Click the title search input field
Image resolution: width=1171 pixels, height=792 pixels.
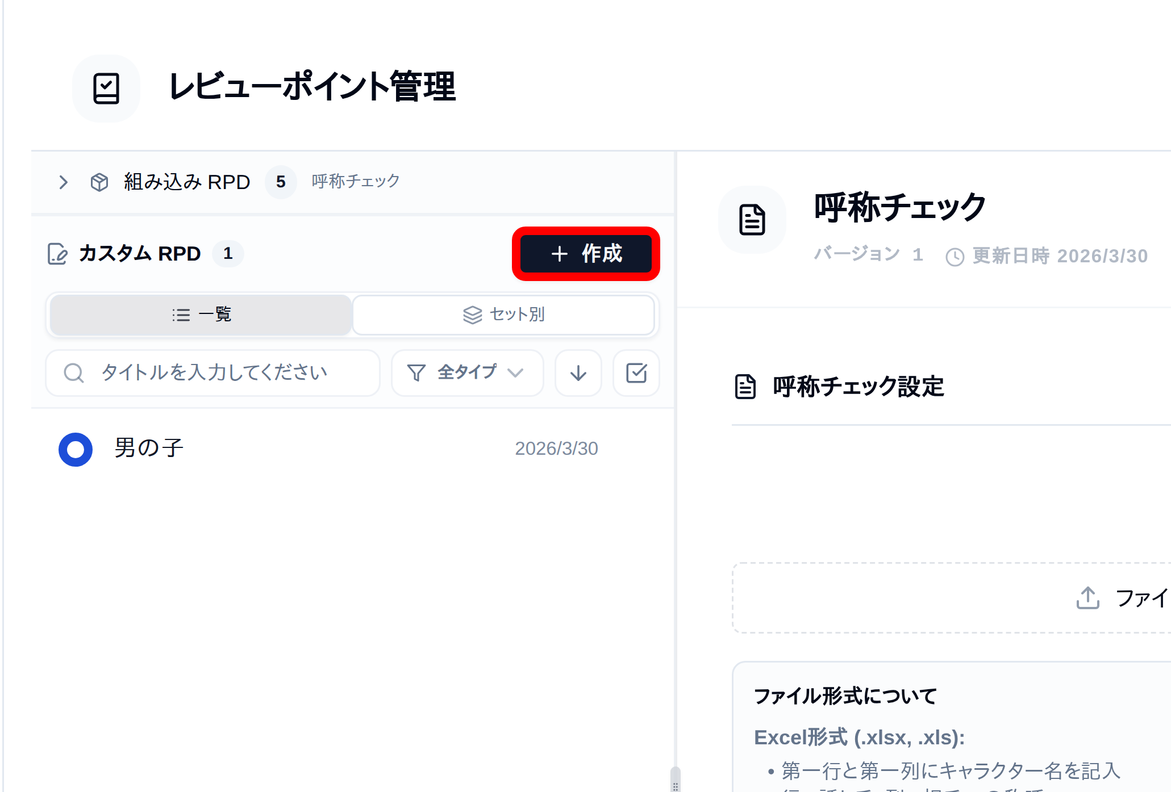[x=214, y=373]
